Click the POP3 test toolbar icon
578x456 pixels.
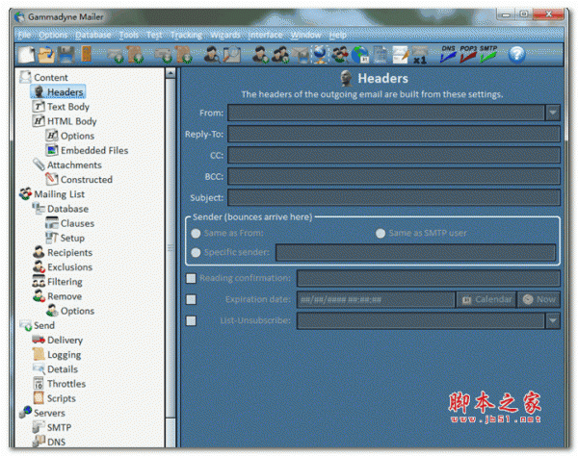[x=467, y=55]
